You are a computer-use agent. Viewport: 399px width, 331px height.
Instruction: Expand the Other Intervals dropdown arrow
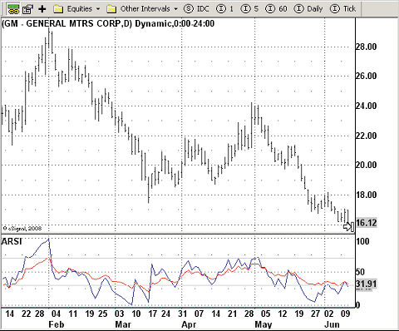click(x=175, y=9)
